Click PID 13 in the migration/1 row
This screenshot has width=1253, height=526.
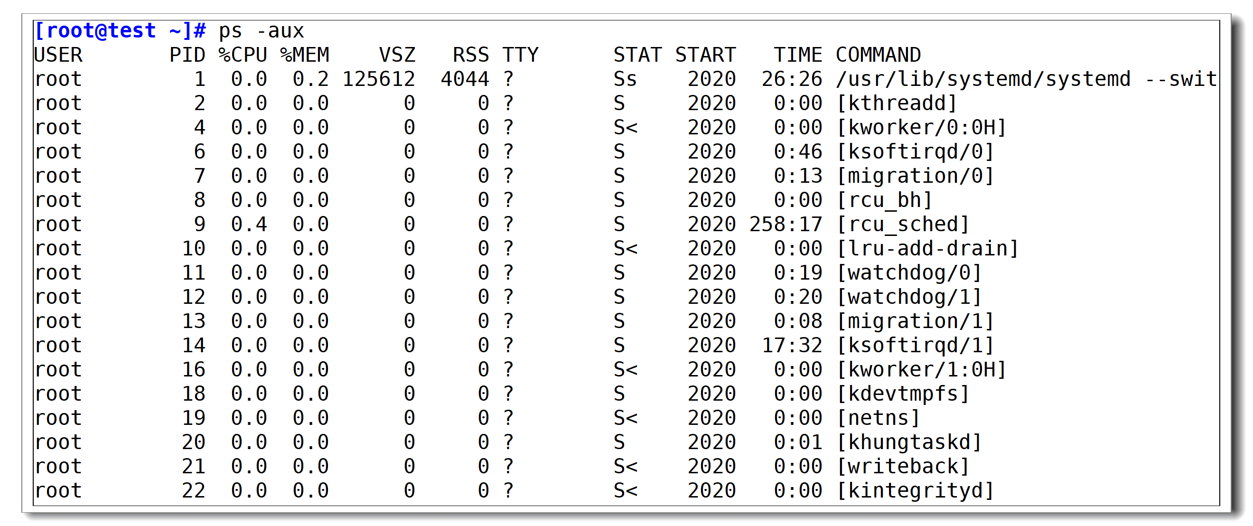(194, 321)
